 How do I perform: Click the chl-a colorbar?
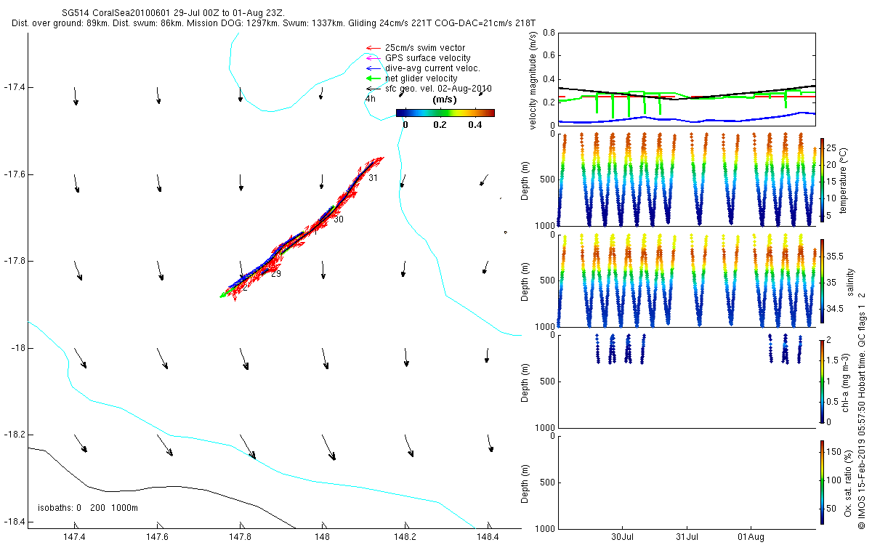coord(821,380)
